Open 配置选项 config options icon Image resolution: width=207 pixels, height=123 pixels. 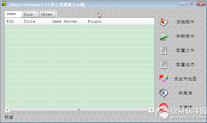pyautogui.click(x=164, y=65)
